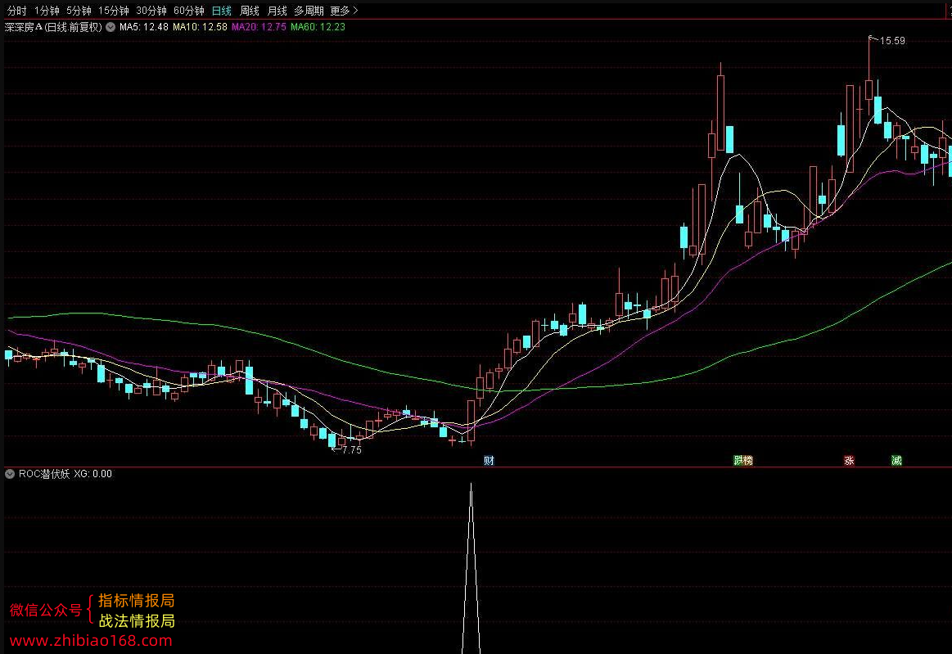Click the MA60: 12.23 label

coord(318,27)
